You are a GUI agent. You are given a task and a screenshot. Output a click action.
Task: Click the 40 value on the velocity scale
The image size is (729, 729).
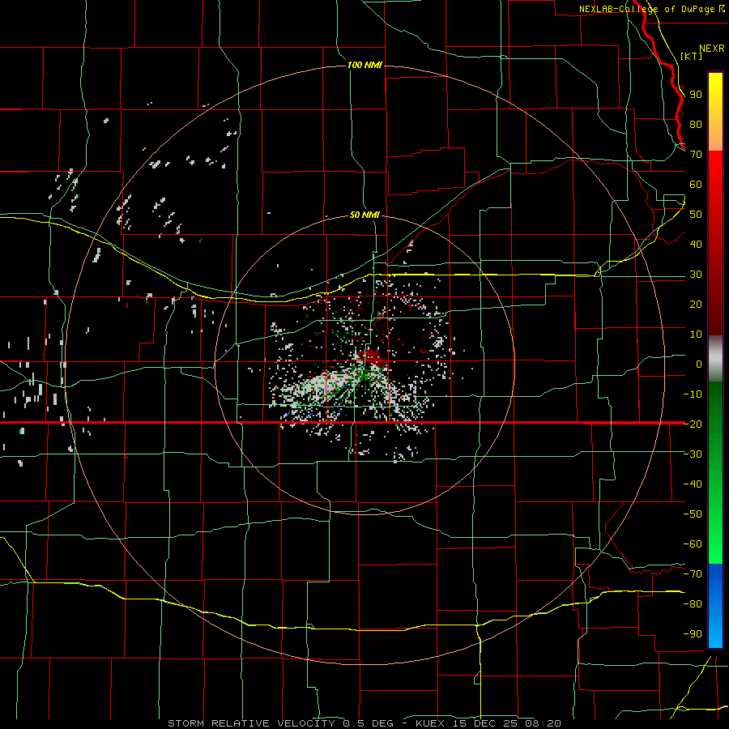pyautogui.click(x=696, y=244)
